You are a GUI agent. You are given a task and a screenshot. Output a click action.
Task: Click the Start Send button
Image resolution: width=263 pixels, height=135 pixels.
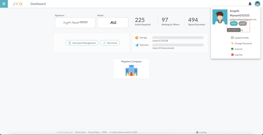point(110,43)
